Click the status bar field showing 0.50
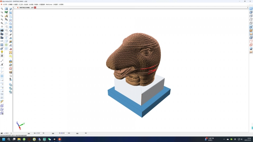The image size is (253, 142). click(63, 133)
